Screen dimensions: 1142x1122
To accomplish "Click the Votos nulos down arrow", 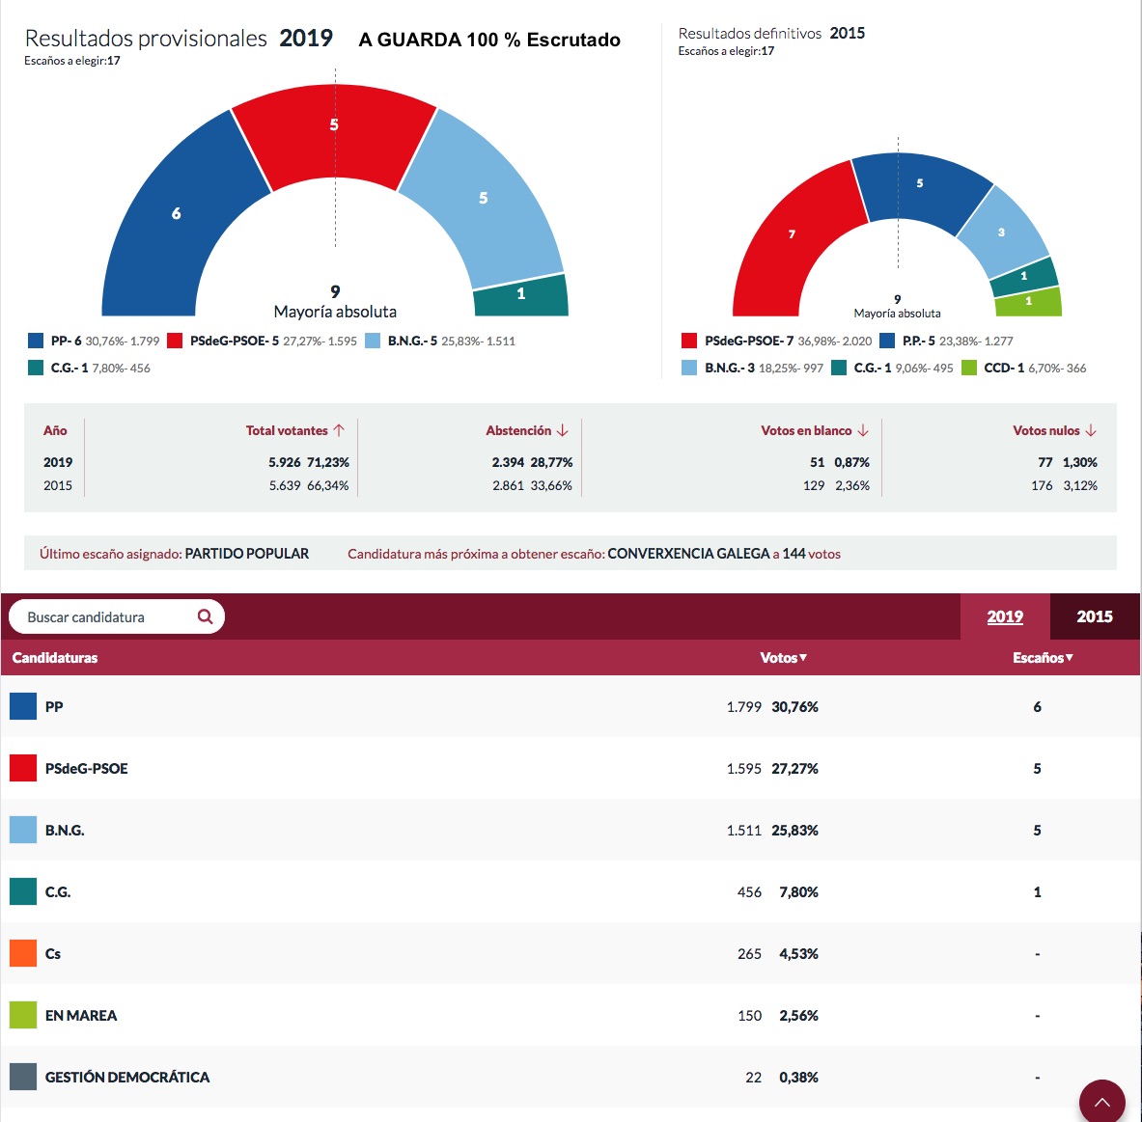I will pyautogui.click(x=1091, y=430).
